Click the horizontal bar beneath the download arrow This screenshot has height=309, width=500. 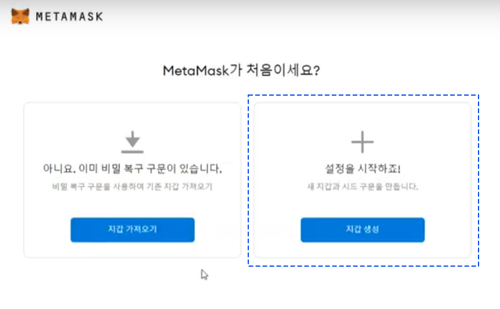tap(132, 152)
